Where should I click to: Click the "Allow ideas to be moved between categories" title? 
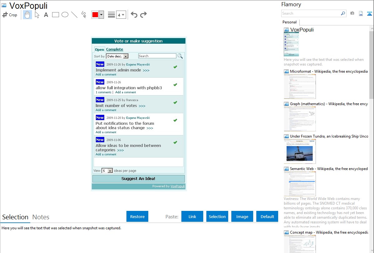pos(128,148)
